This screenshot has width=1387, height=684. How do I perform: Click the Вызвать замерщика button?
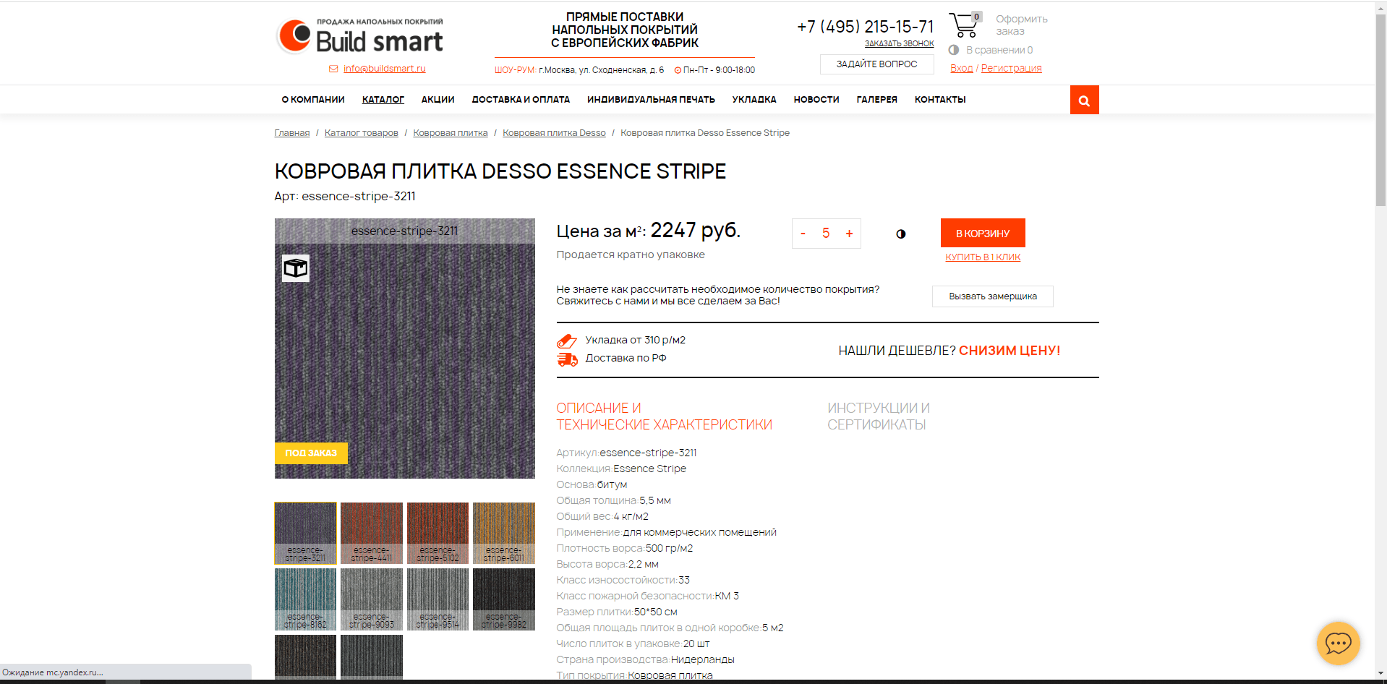point(992,296)
